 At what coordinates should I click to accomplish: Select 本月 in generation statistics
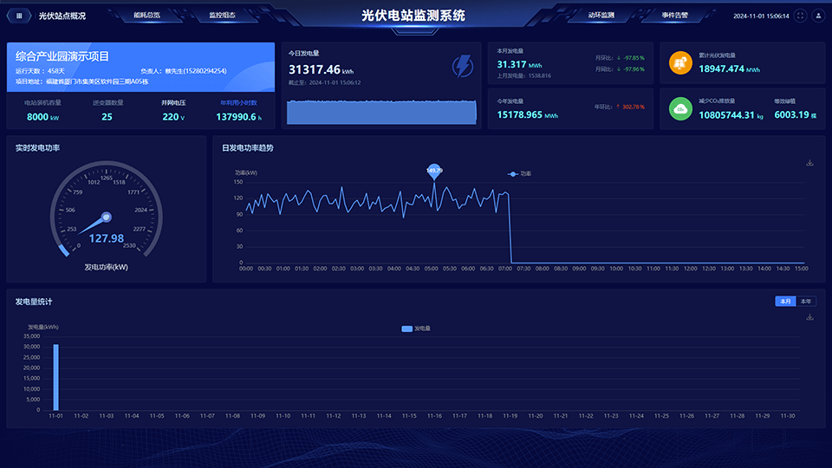[x=785, y=302]
